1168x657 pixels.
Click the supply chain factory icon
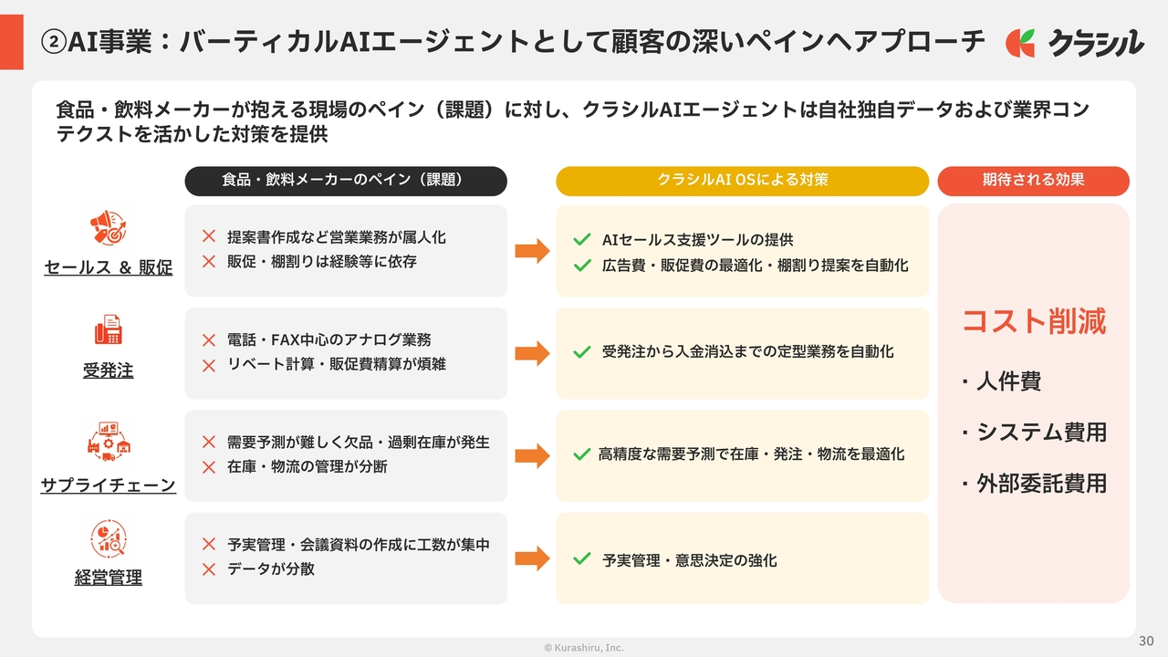tap(108, 440)
